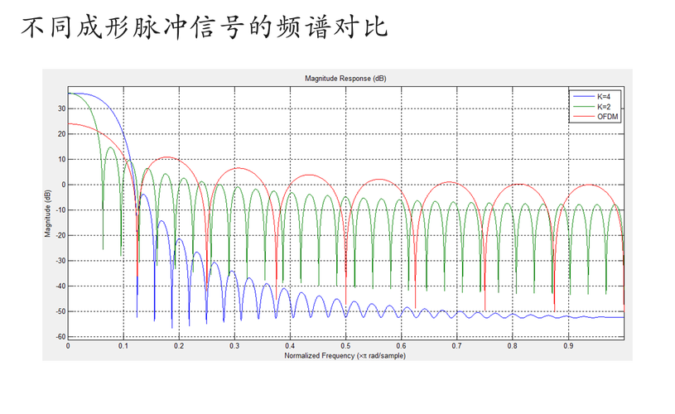The width and height of the screenshot is (675, 414).
Task: Click the 0.7 tick on x-axis
Action: click(456, 345)
